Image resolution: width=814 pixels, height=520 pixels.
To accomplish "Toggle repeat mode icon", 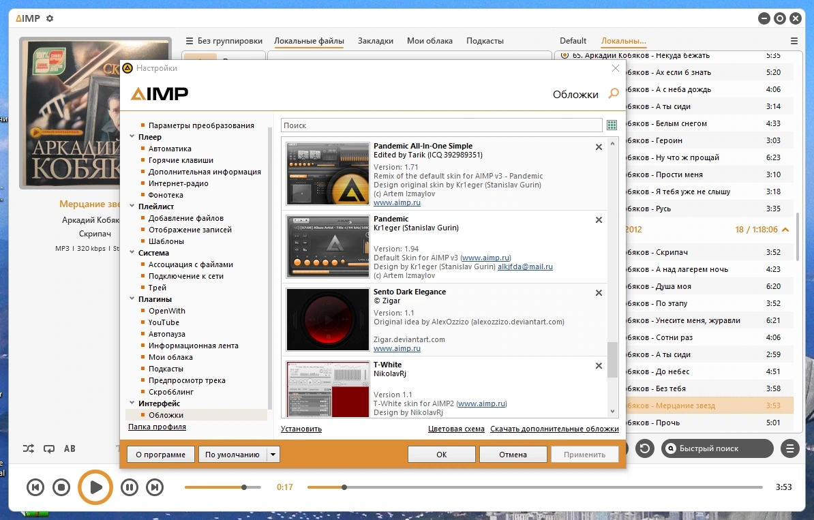I will [x=49, y=448].
